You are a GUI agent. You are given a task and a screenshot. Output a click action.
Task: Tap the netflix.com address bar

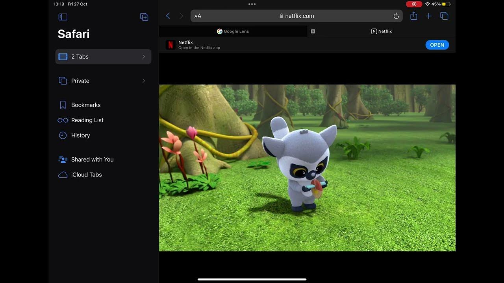[296, 16]
